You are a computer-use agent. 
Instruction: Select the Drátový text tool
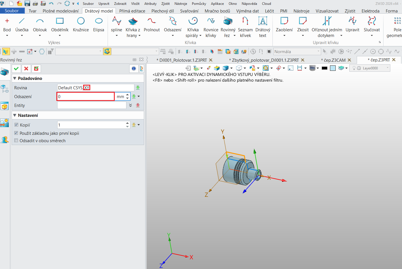pyautogui.click(x=263, y=27)
